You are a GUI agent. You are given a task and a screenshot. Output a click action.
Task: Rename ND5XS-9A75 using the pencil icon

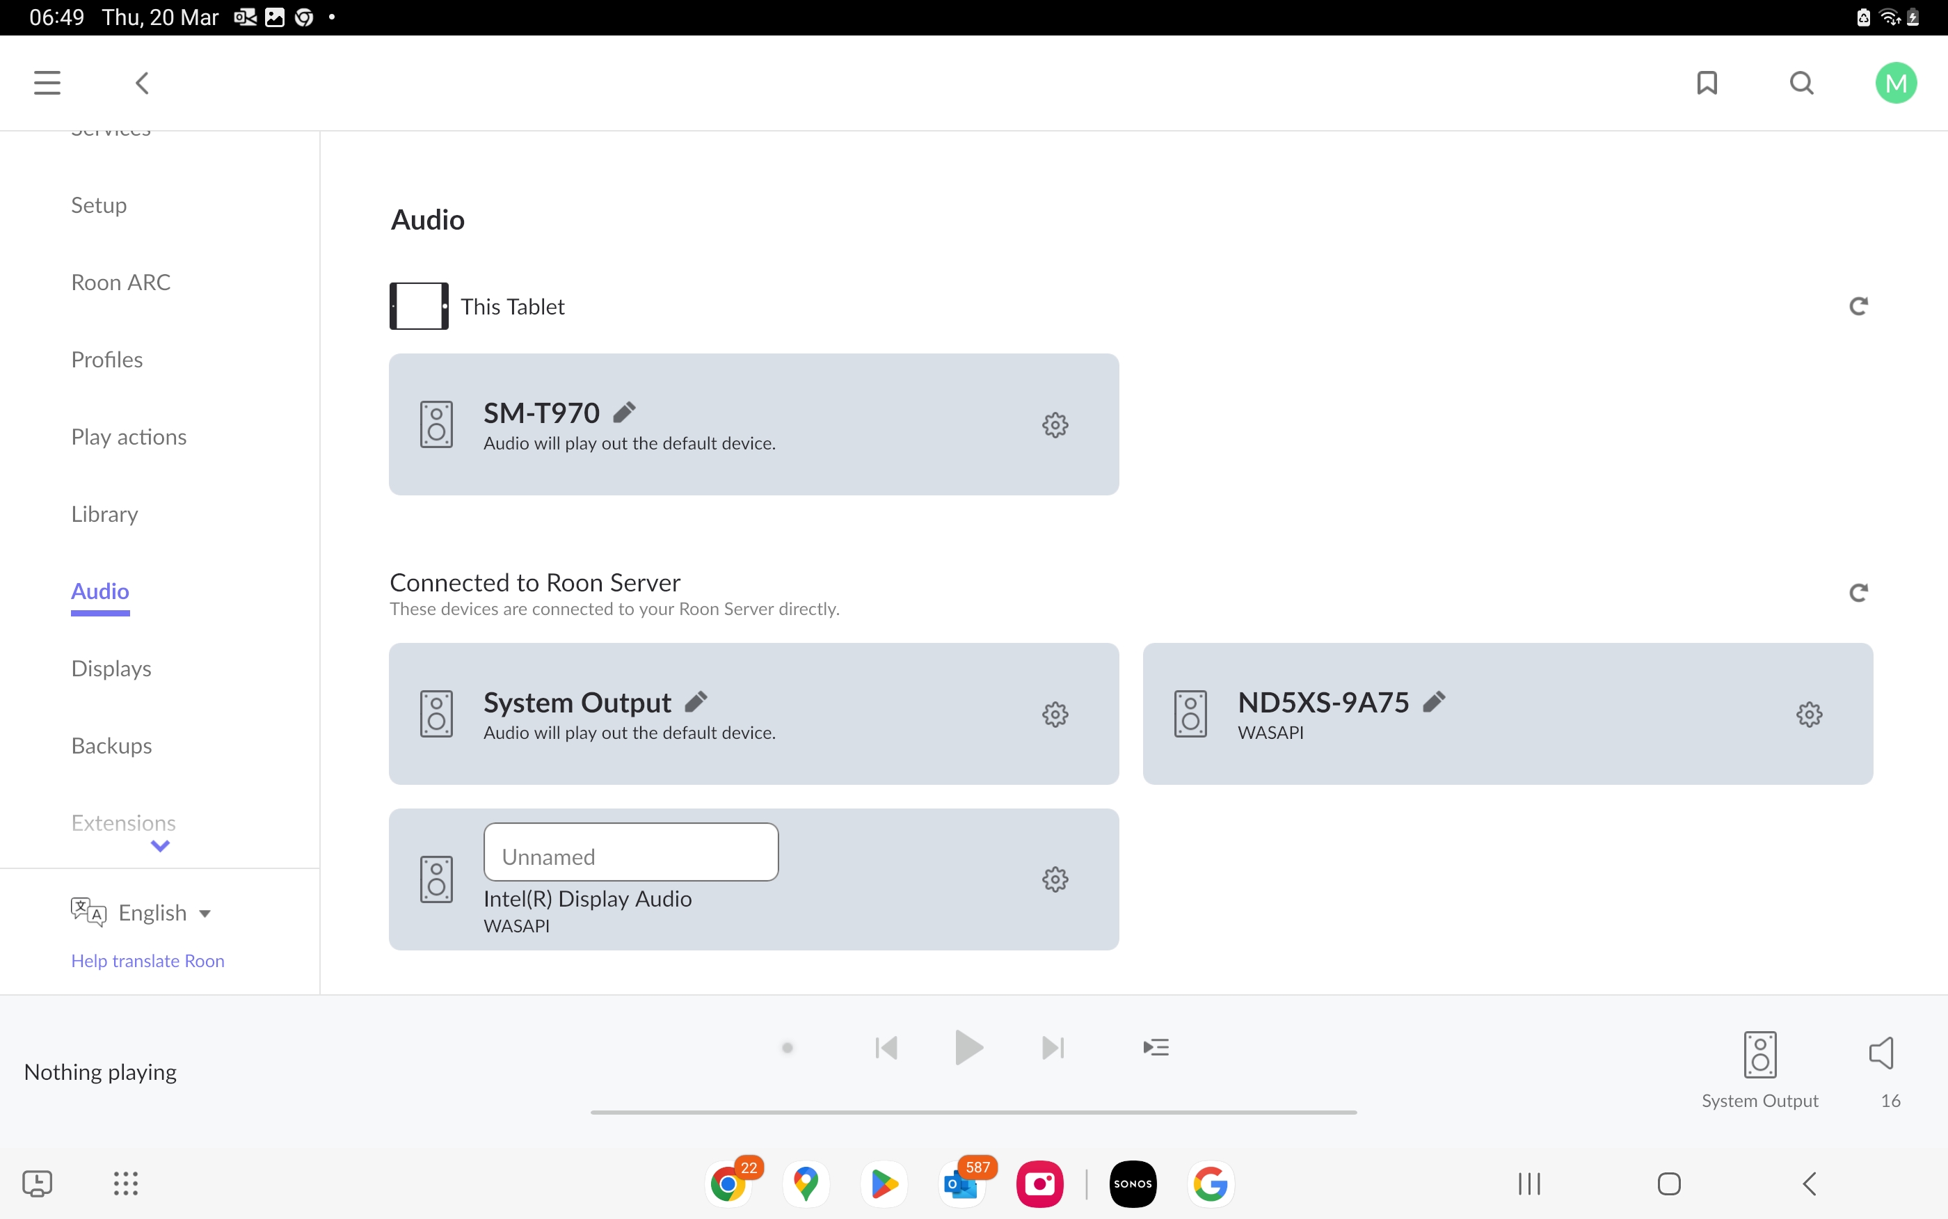point(1435,702)
